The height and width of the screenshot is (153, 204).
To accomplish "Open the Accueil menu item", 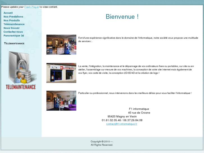I will click(8, 13).
